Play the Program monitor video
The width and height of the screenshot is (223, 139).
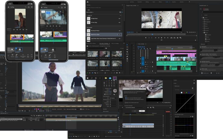[x=162, y=38]
